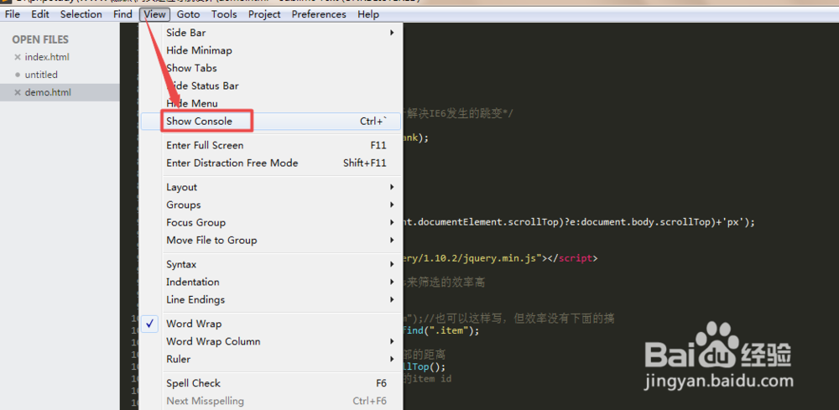839x410 pixels.
Task: Open the File menu
Action: [13, 14]
